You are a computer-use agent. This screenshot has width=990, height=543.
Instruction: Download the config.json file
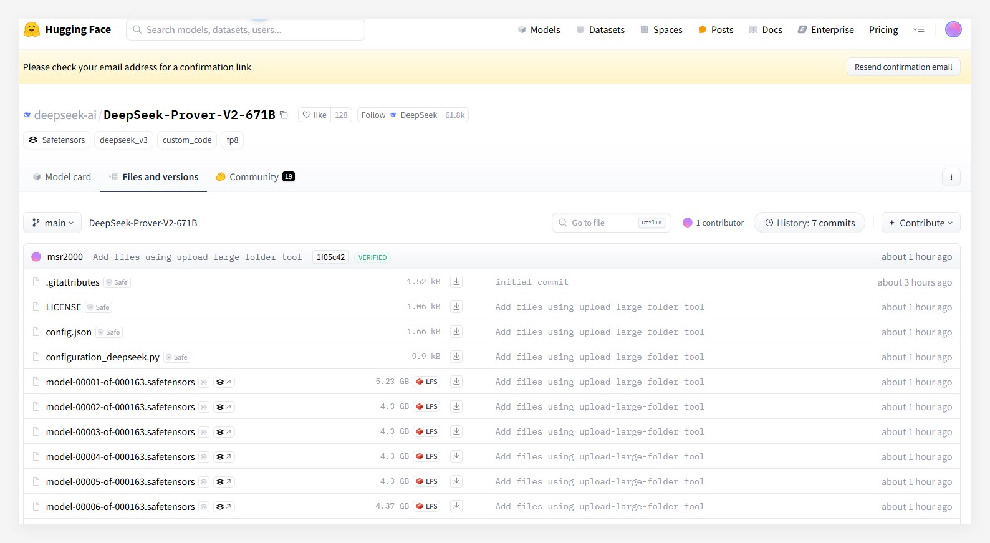tap(456, 332)
